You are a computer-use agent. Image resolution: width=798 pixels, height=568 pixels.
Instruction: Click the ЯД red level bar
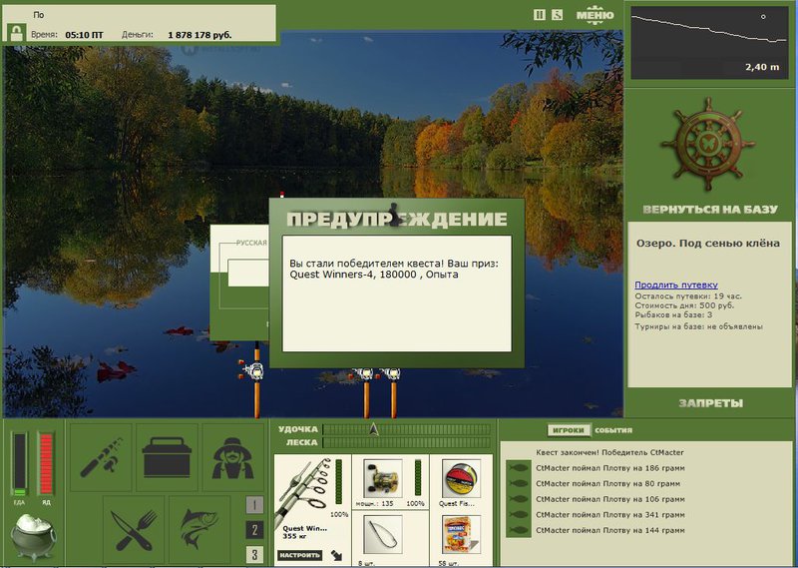coord(46,463)
